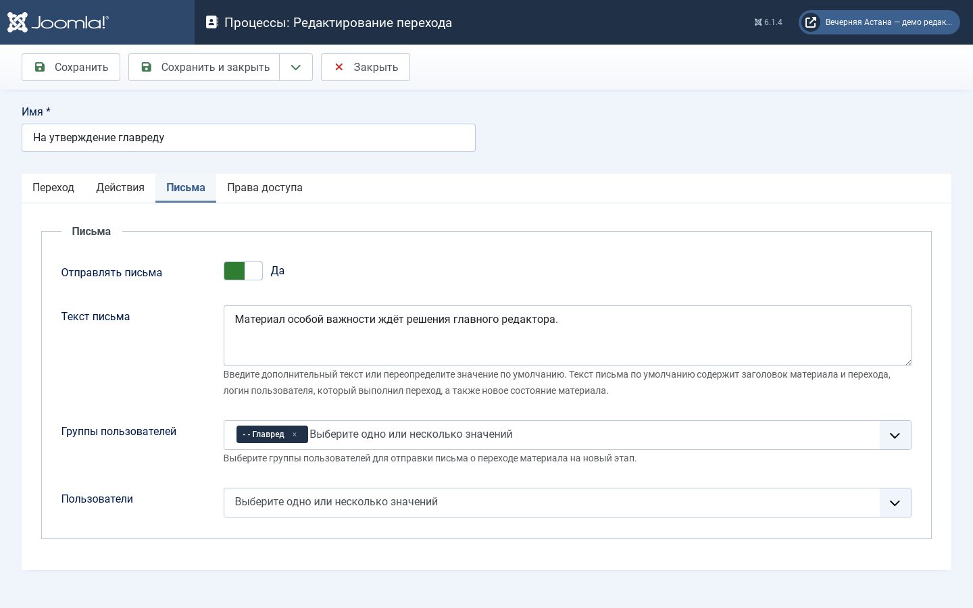This screenshot has width=973, height=608.
Task: Click the Группы пользователей label
Action: point(118,432)
